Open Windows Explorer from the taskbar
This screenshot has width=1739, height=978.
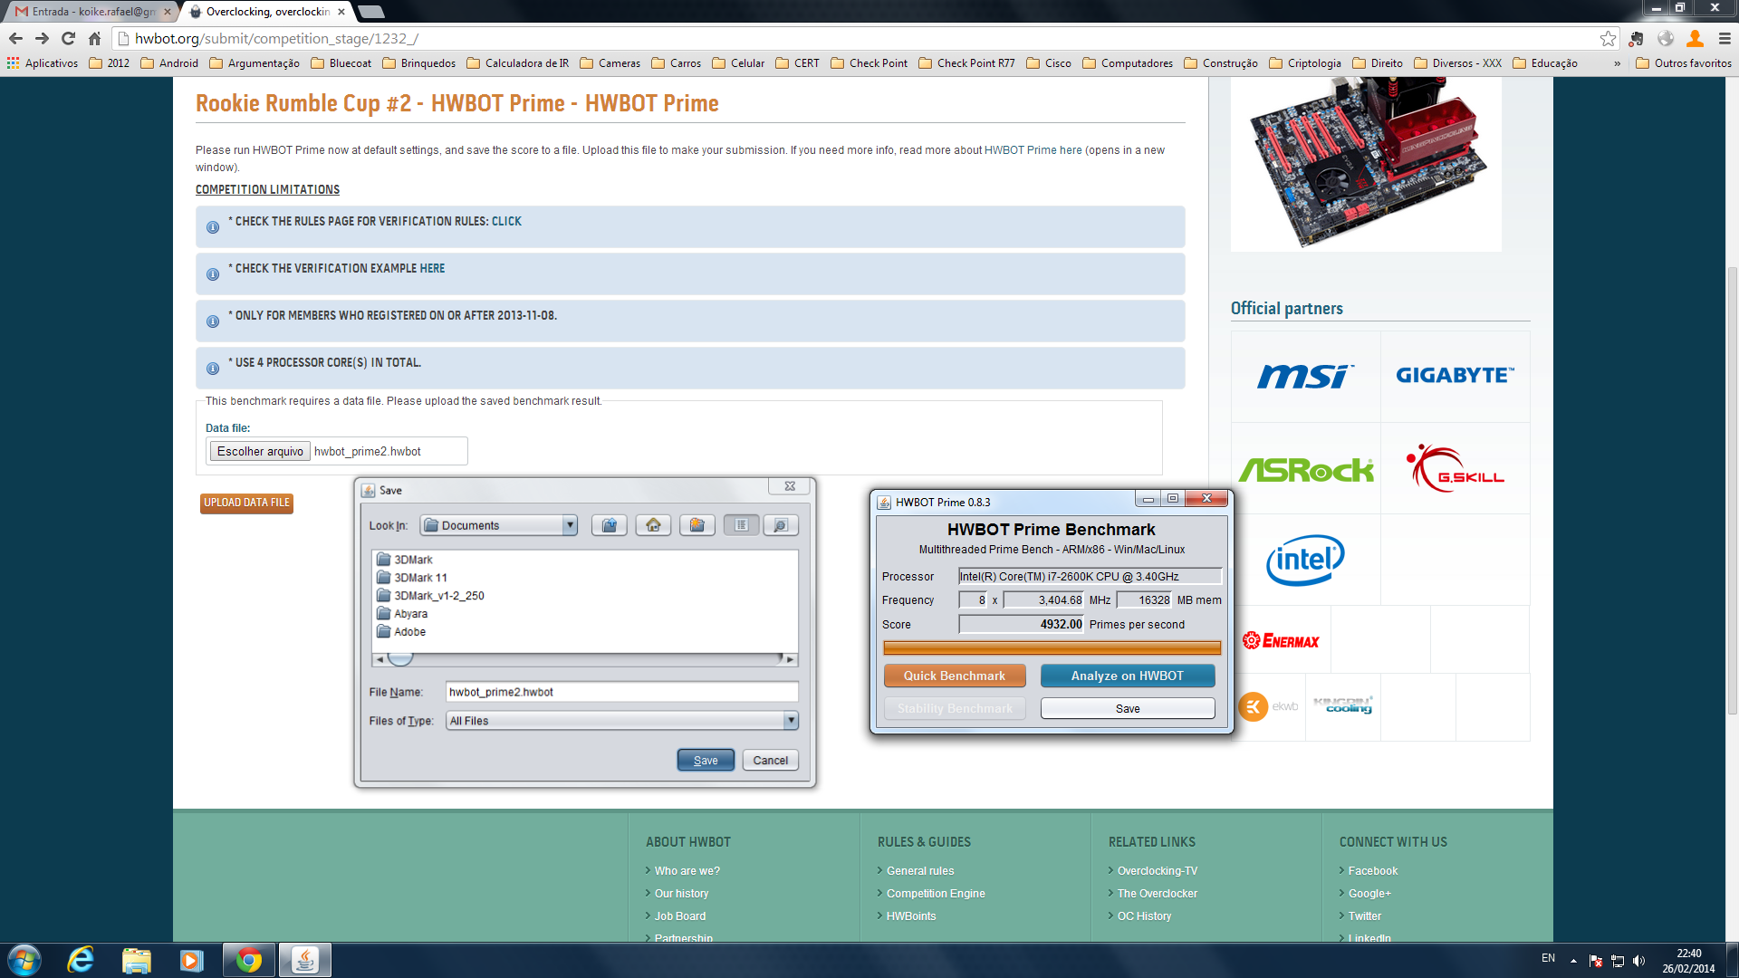pyautogui.click(x=136, y=960)
